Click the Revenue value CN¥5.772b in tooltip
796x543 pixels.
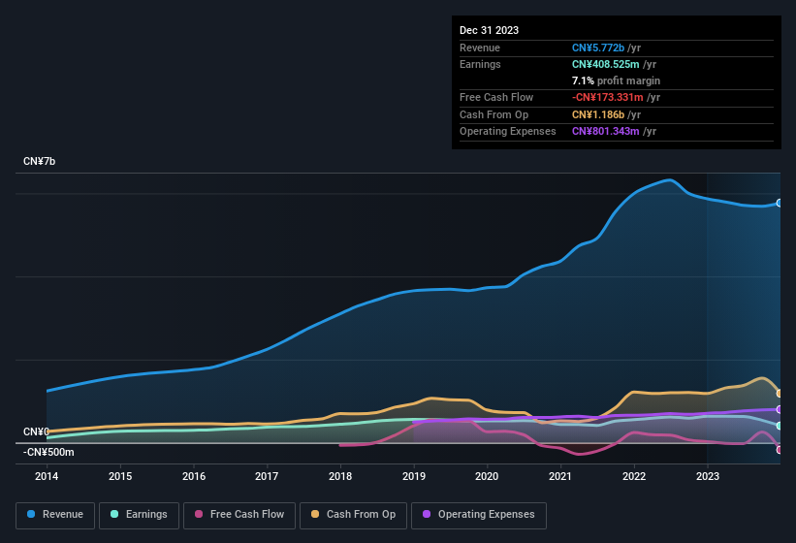click(x=598, y=48)
